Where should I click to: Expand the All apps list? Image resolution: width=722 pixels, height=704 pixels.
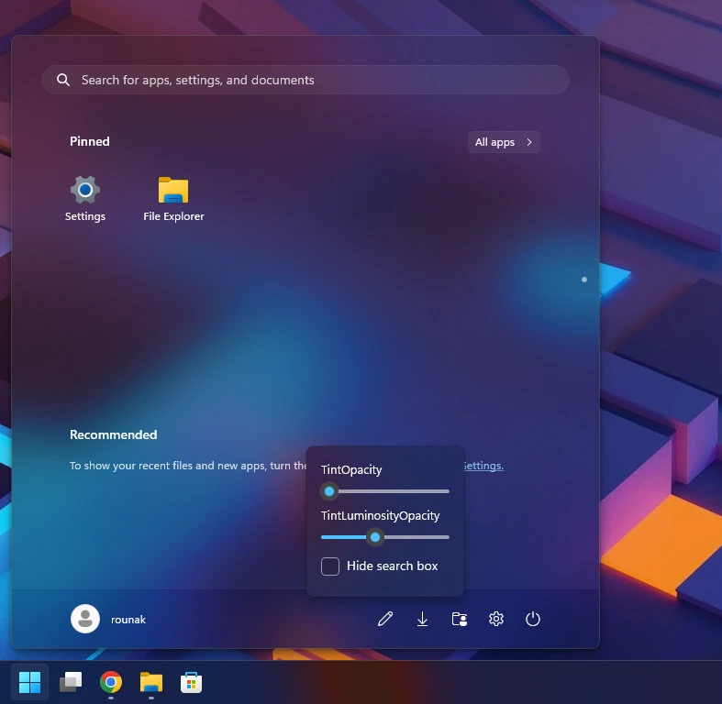point(504,142)
